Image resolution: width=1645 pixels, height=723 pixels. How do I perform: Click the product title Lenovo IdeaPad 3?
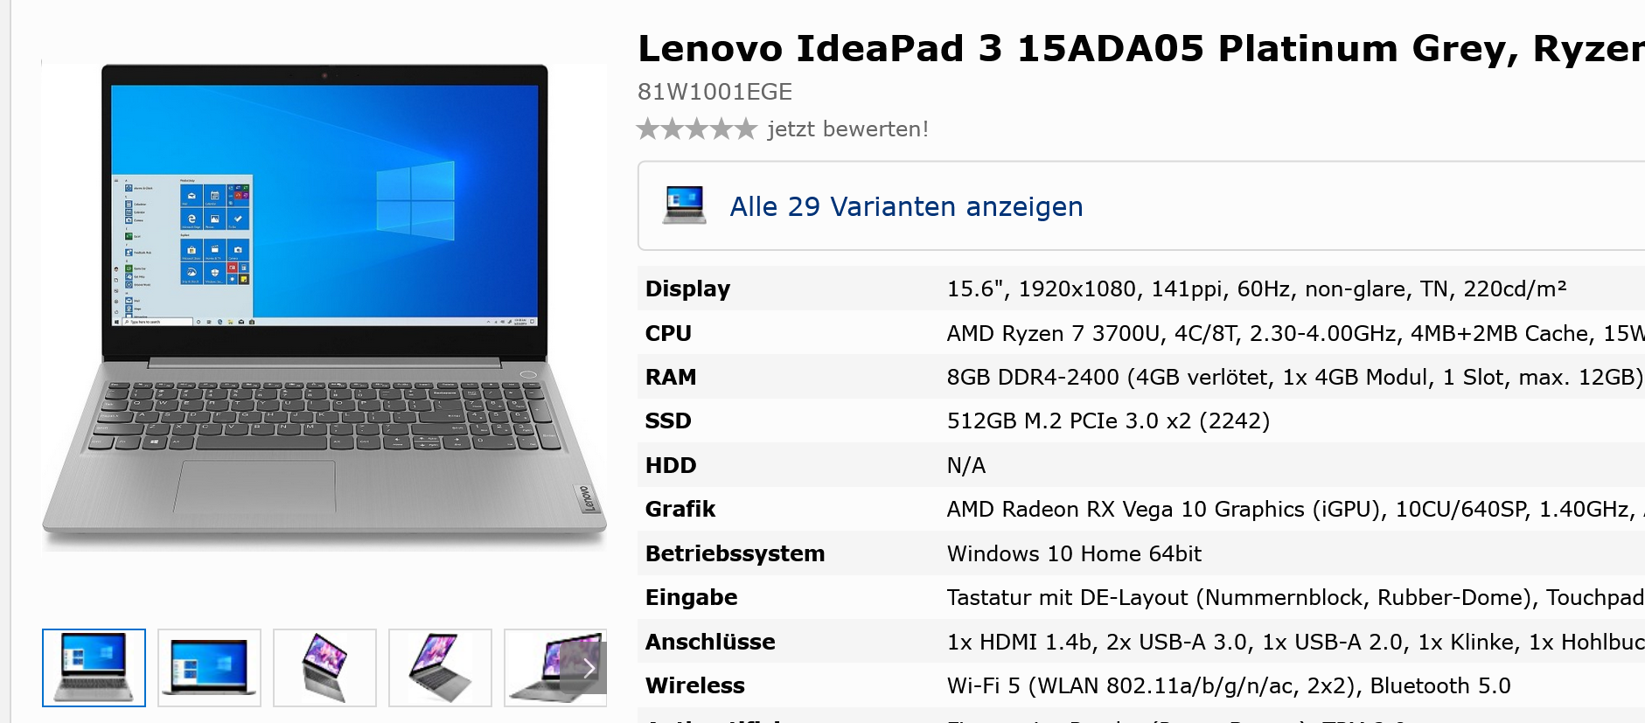pos(1141,49)
